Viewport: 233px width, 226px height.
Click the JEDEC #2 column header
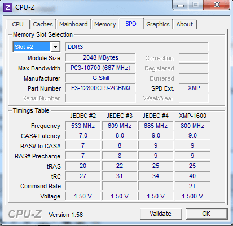click(83, 116)
